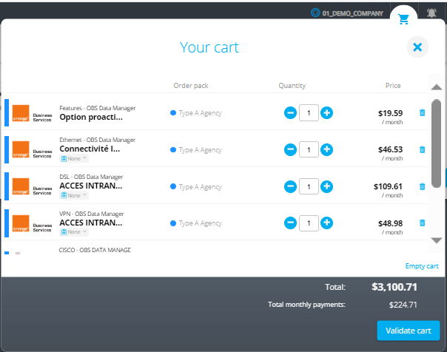
Task: Decrease quantity for VPN ACCES INTRAN... item
Action: 290,223
